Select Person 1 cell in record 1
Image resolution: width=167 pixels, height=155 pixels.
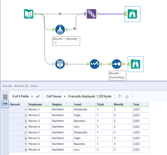click(x=39, y=110)
